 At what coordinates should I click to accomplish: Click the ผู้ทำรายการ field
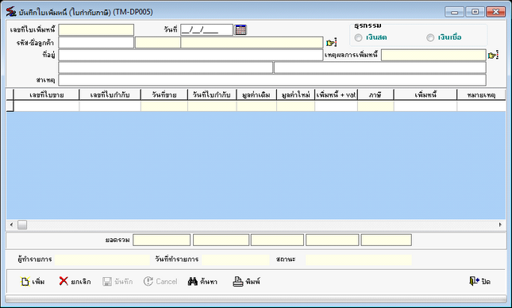coord(102,260)
